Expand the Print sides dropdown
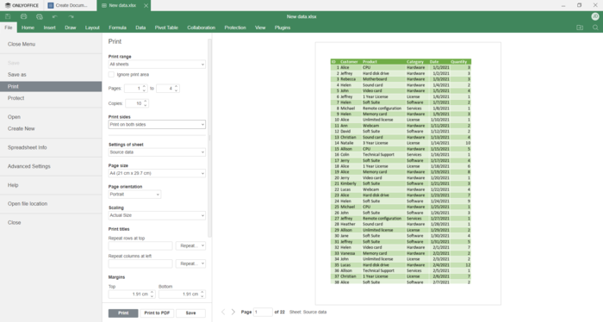 [157, 125]
